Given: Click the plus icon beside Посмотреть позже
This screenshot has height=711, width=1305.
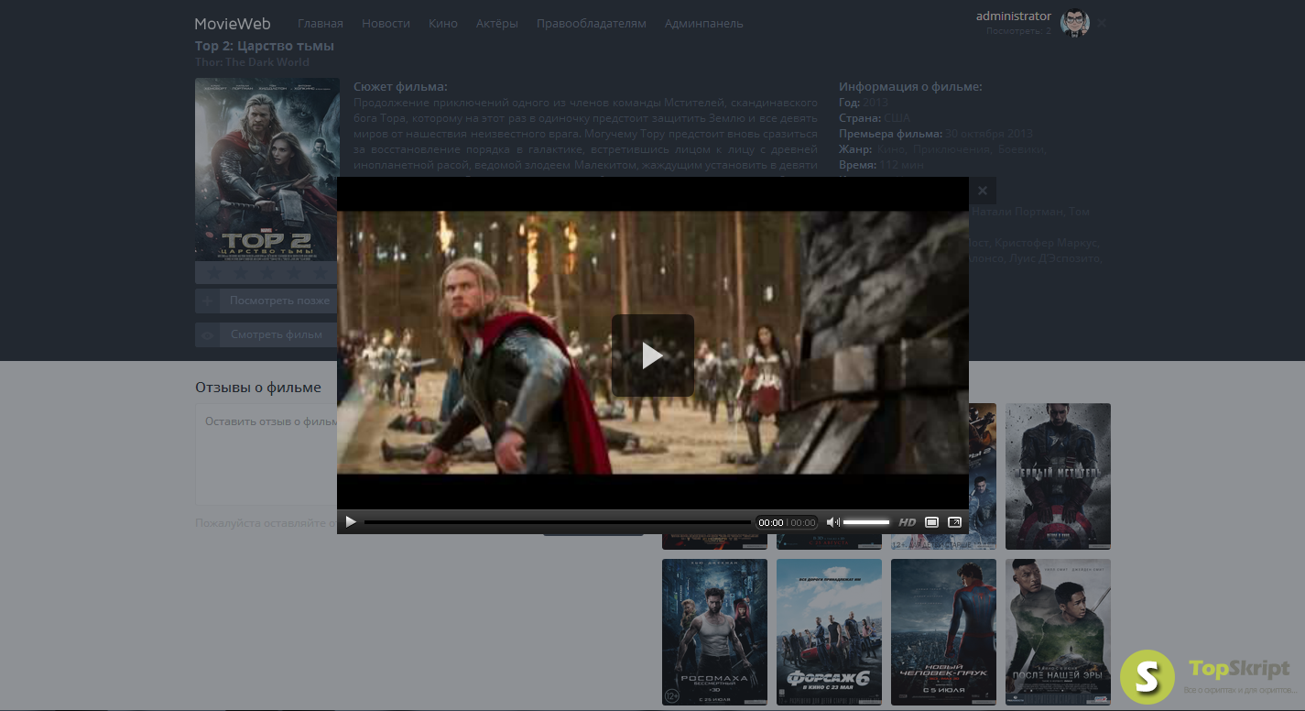Looking at the screenshot, I should [208, 301].
